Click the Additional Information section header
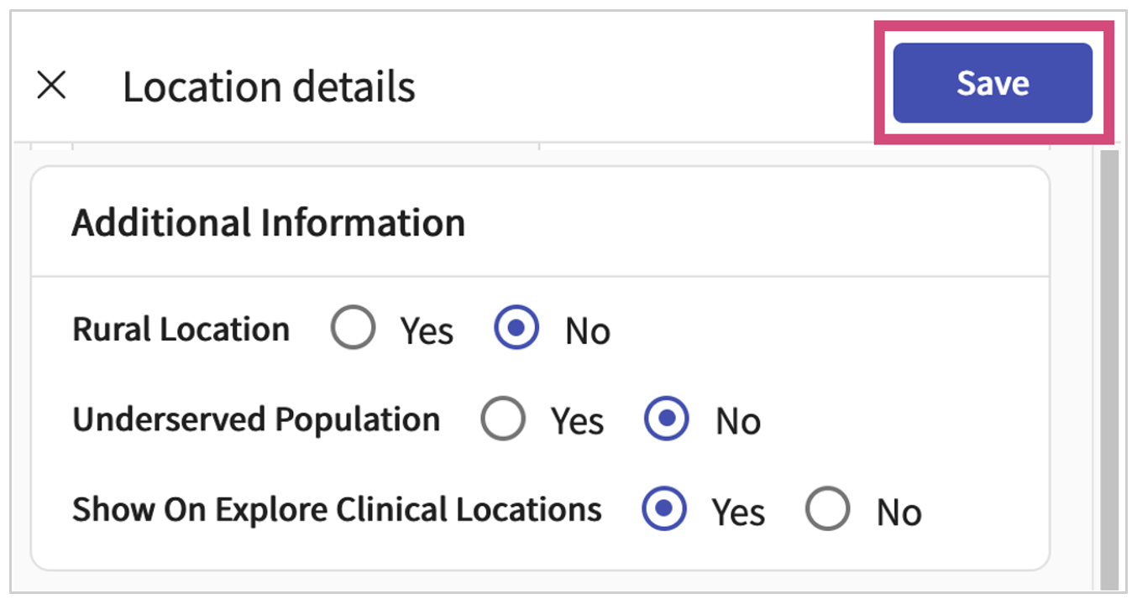This screenshot has width=1137, height=604. pyautogui.click(x=268, y=223)
